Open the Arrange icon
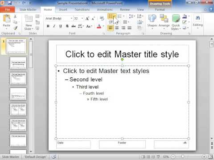This screenshot has width=214, height=160. click(x=164, y=18)
